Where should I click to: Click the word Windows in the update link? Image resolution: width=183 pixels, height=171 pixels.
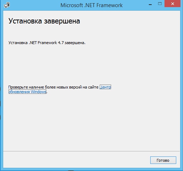pos(38,92)
